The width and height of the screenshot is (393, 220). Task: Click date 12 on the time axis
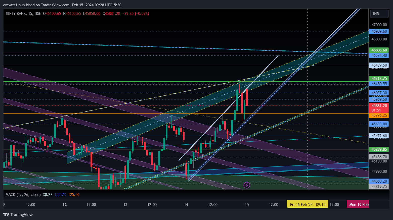coord(65,205)
